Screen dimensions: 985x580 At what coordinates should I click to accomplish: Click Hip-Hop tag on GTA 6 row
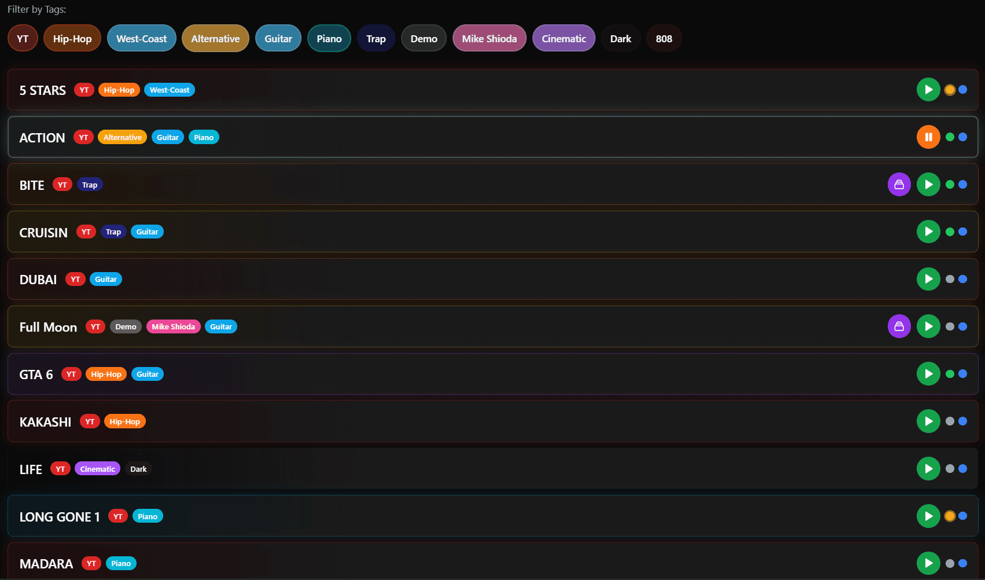(x=106, y=374)
